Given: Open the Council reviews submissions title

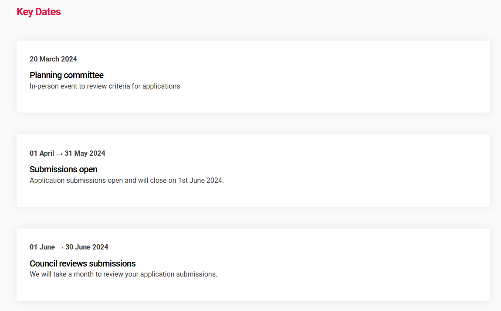Looking at the screenshot, I should pos(83,263).
